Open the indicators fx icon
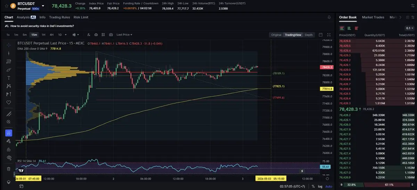This screenshot has height=190, width=417. 89,35
